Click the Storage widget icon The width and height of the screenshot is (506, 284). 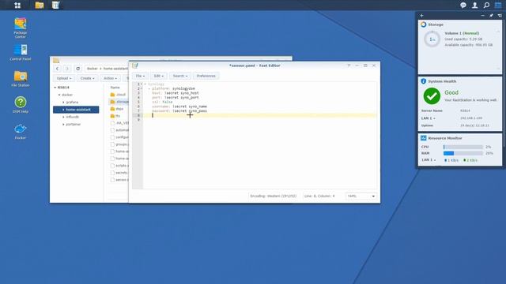coord(424,24)
